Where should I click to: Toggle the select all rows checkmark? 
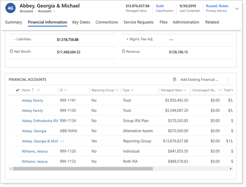pos(17,90)
